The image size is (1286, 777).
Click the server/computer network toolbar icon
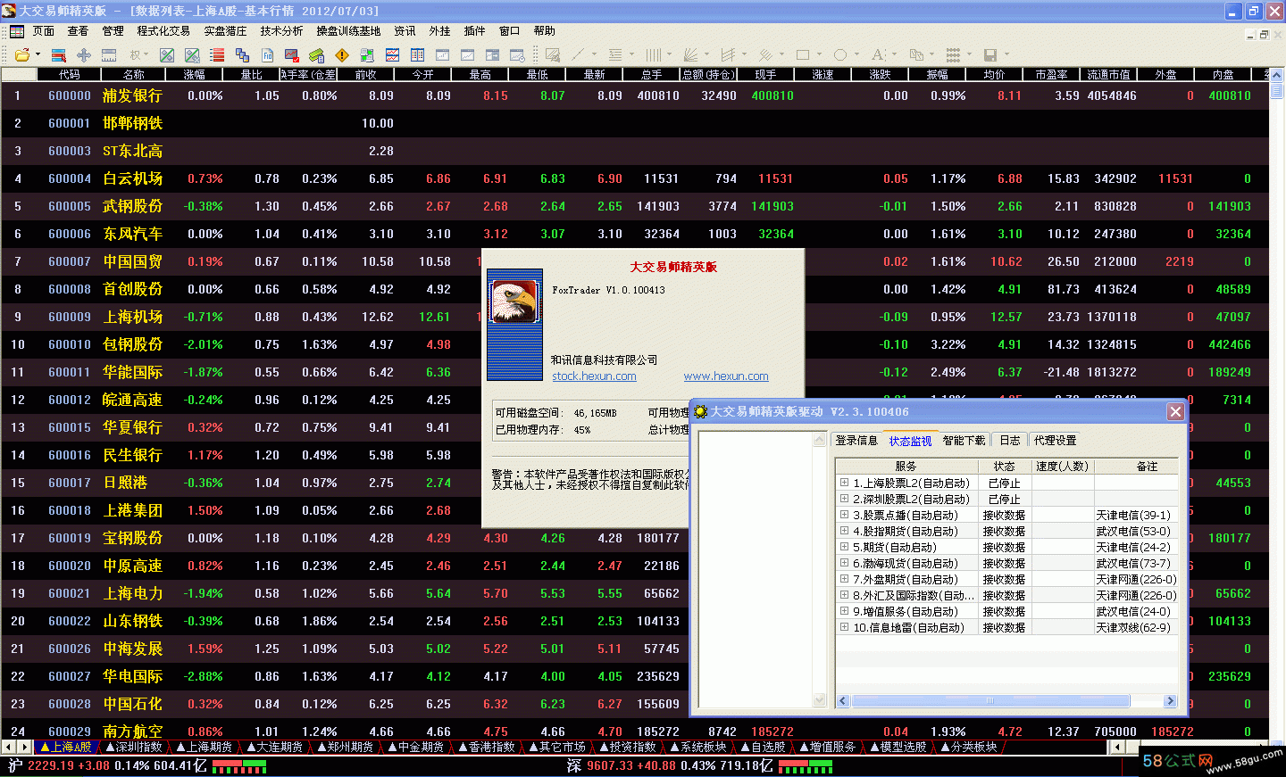[367, 54]
